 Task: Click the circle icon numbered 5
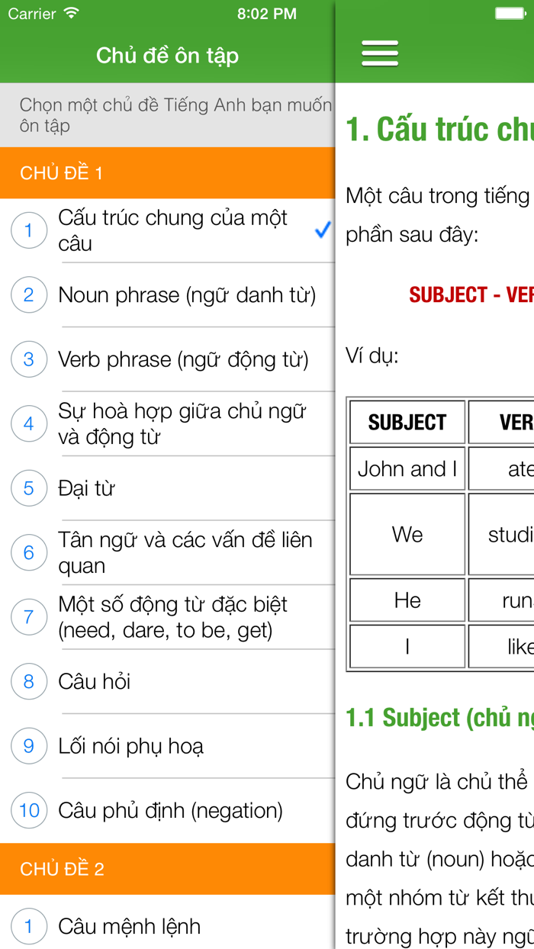[x=28, y=488]
